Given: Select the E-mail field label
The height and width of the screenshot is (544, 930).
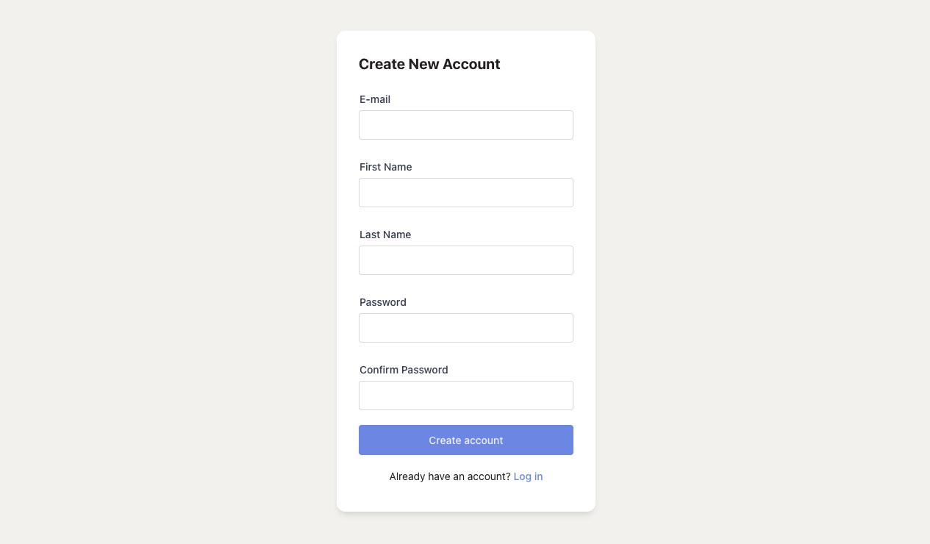Looking at the screenshot, I should point(375,99).
